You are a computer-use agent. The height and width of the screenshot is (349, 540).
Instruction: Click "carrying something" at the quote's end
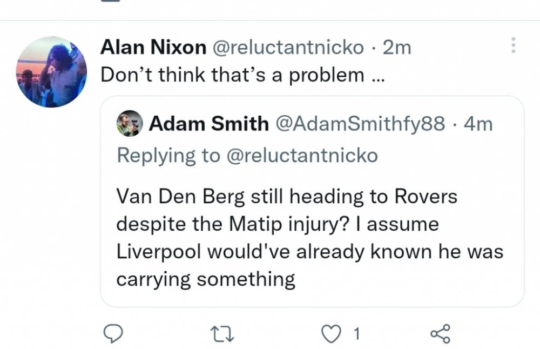coord(206,279)
